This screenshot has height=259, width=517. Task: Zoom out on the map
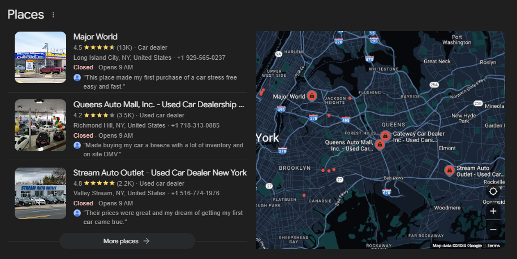pyautogui.click(x=493, y=230)
